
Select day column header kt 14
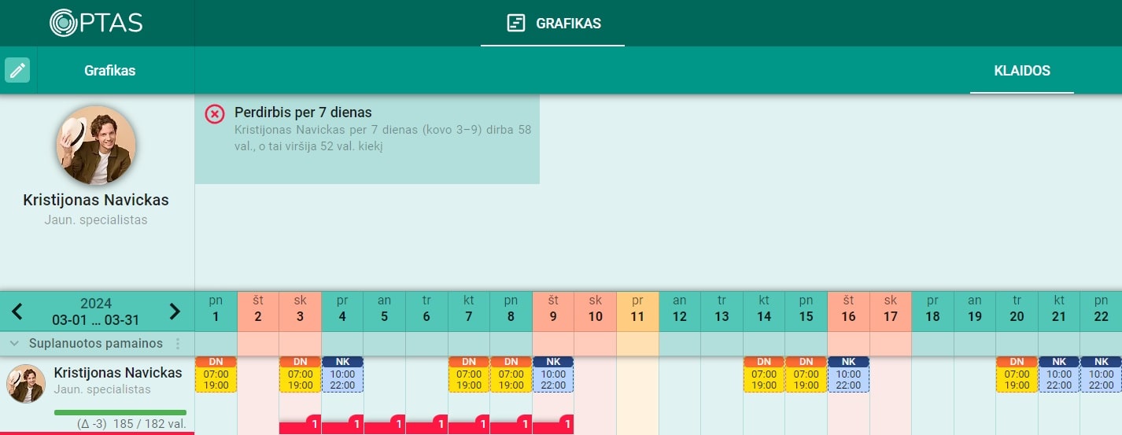[764, 312]
